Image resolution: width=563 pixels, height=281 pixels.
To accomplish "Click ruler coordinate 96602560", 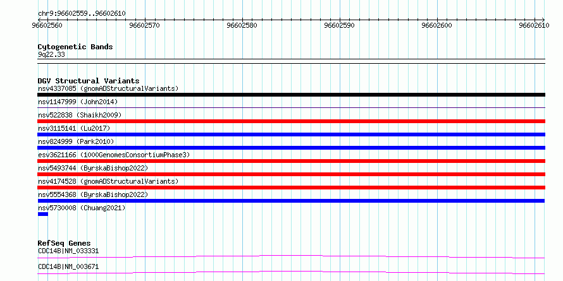I will [46, 25].
